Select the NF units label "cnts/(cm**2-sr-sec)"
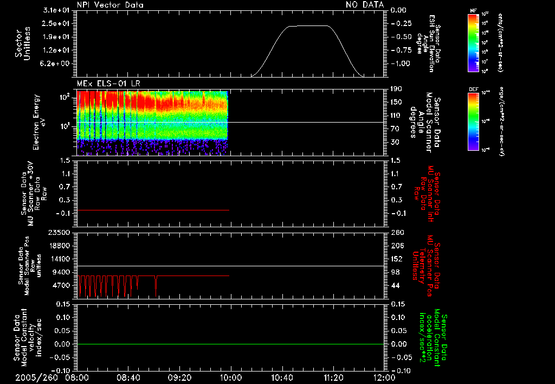Viewport: 555px width, 384px height. (x=500, y=42)
